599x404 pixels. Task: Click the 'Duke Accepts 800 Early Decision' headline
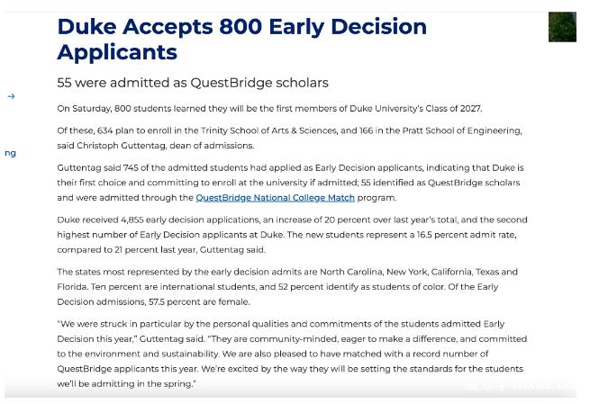tap(241, 27)
